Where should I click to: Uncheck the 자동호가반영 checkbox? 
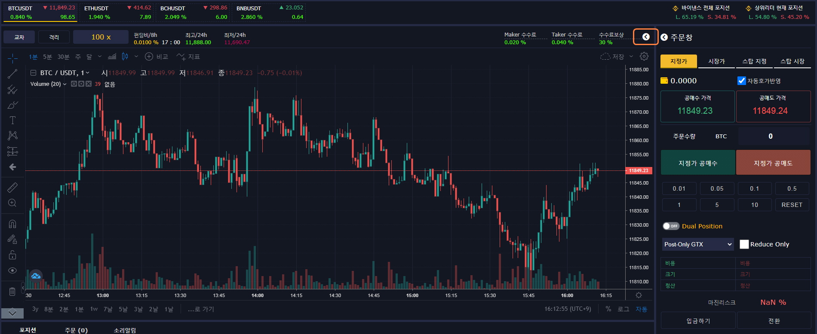pyautogui.click(x=741, y=81)
